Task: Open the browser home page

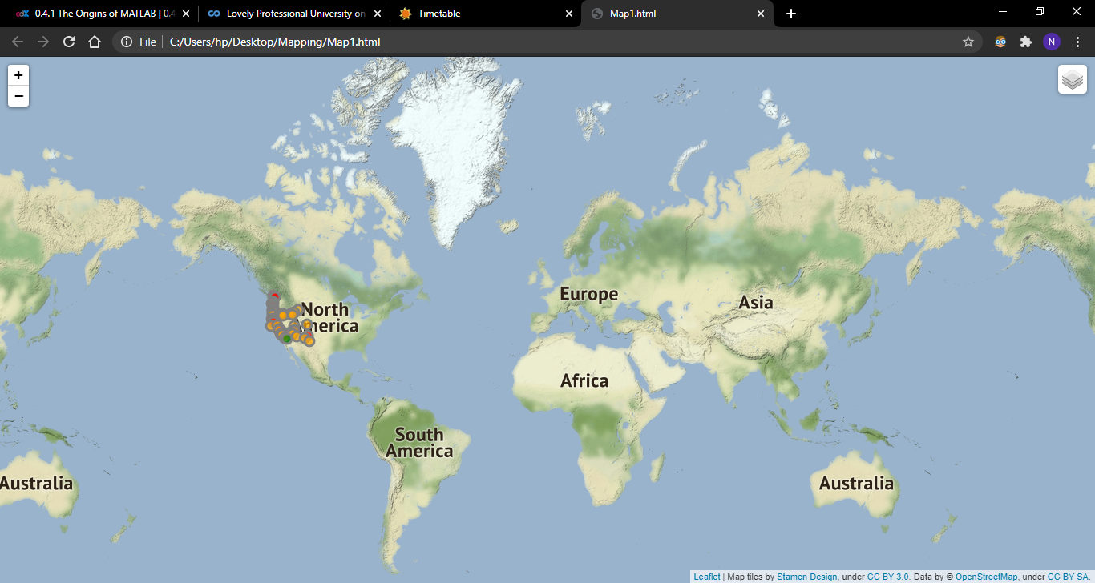Action: 95,41
